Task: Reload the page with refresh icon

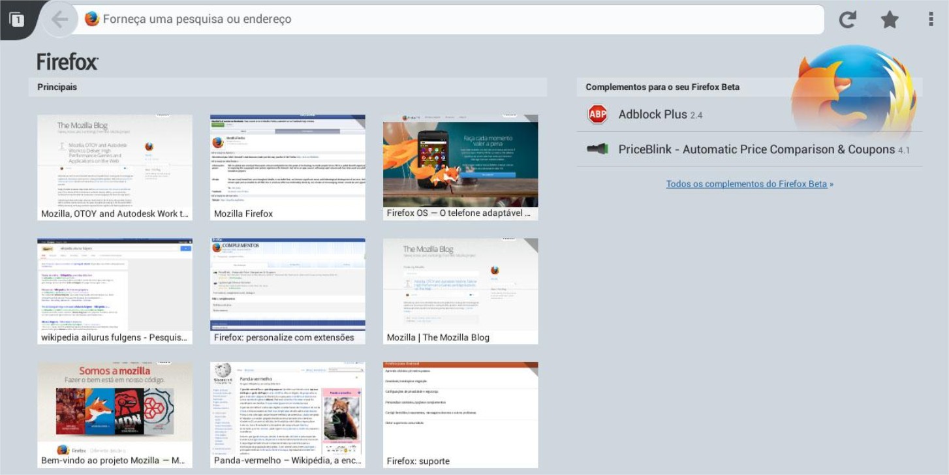Action: coord(847,20)
